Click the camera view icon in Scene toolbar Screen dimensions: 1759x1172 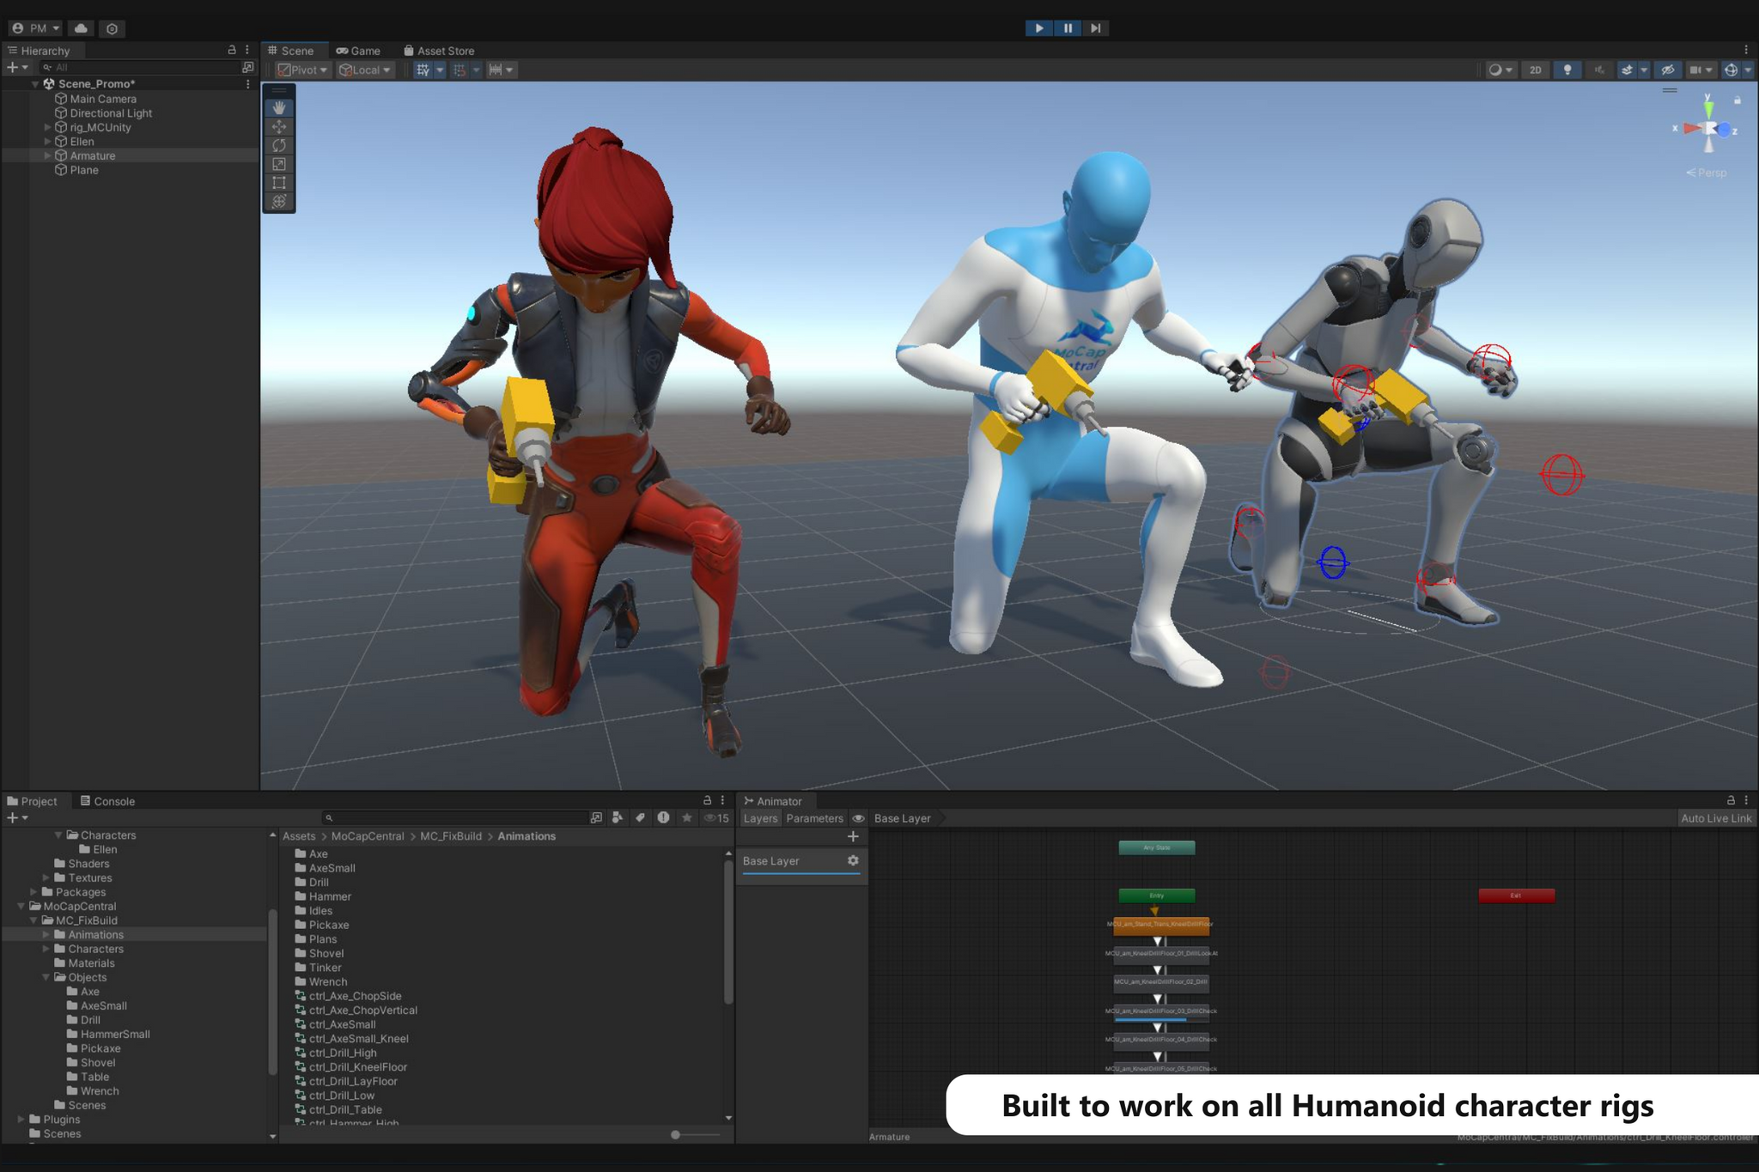pos(1695,70)
